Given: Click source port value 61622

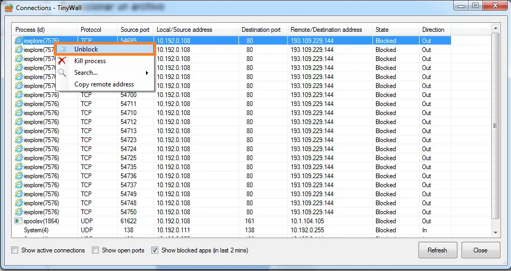Looking at the screenshot, I should tap(129, 221).
